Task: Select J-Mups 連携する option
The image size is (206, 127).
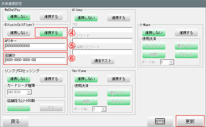Action: (x=186, y=33)
